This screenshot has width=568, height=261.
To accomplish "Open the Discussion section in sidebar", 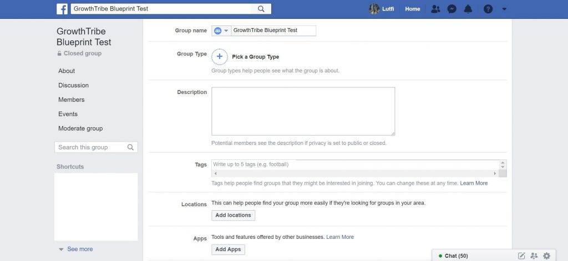I will [74, 86].
